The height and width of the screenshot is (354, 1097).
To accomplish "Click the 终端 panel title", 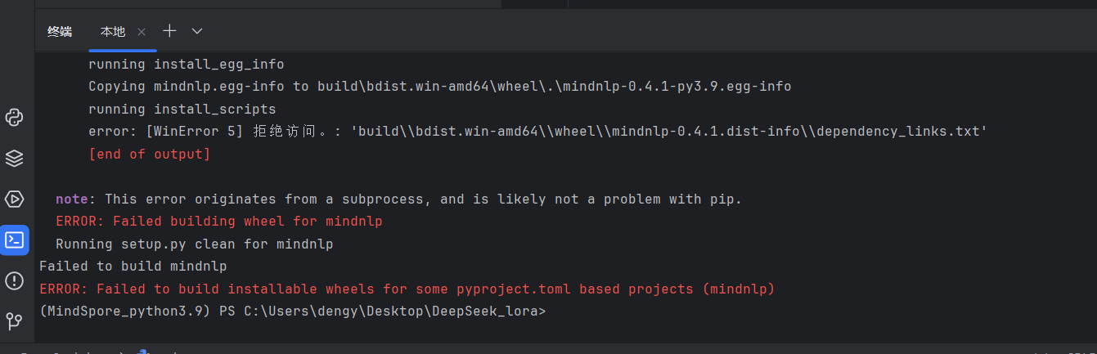I will click(60, 32).
